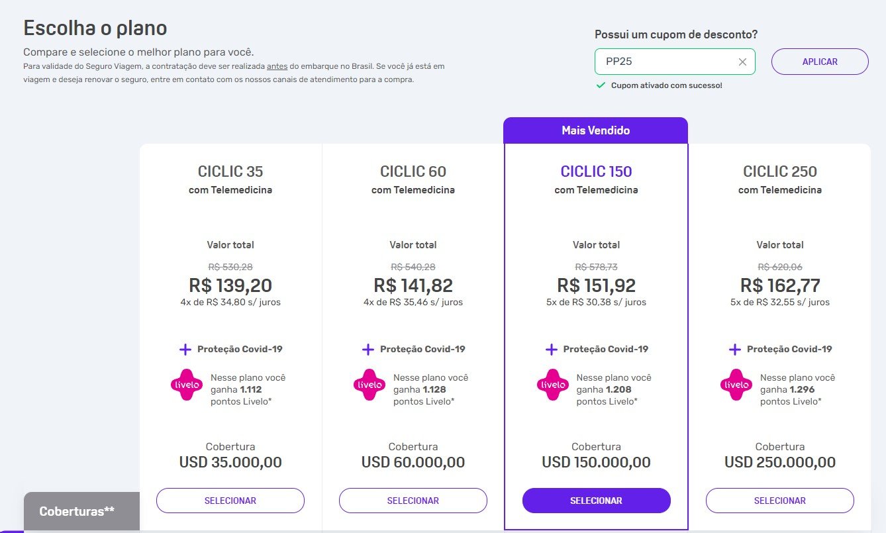
Task: Focus the coupon code input field
Action: click(665, 62)
